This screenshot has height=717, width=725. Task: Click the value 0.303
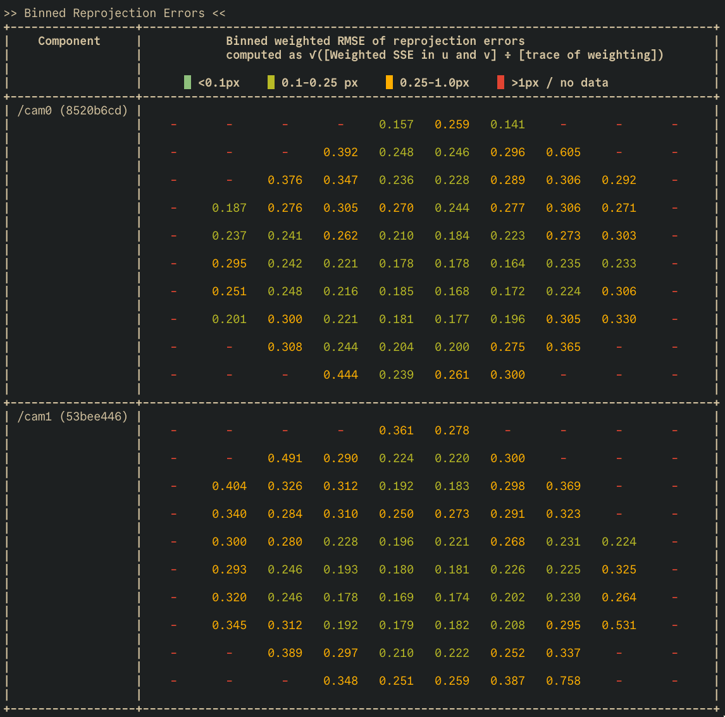619,236
